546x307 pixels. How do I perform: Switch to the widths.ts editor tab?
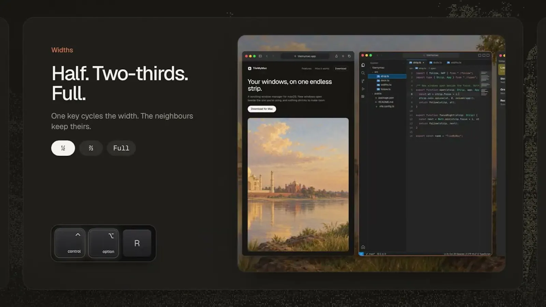[454, 63]
